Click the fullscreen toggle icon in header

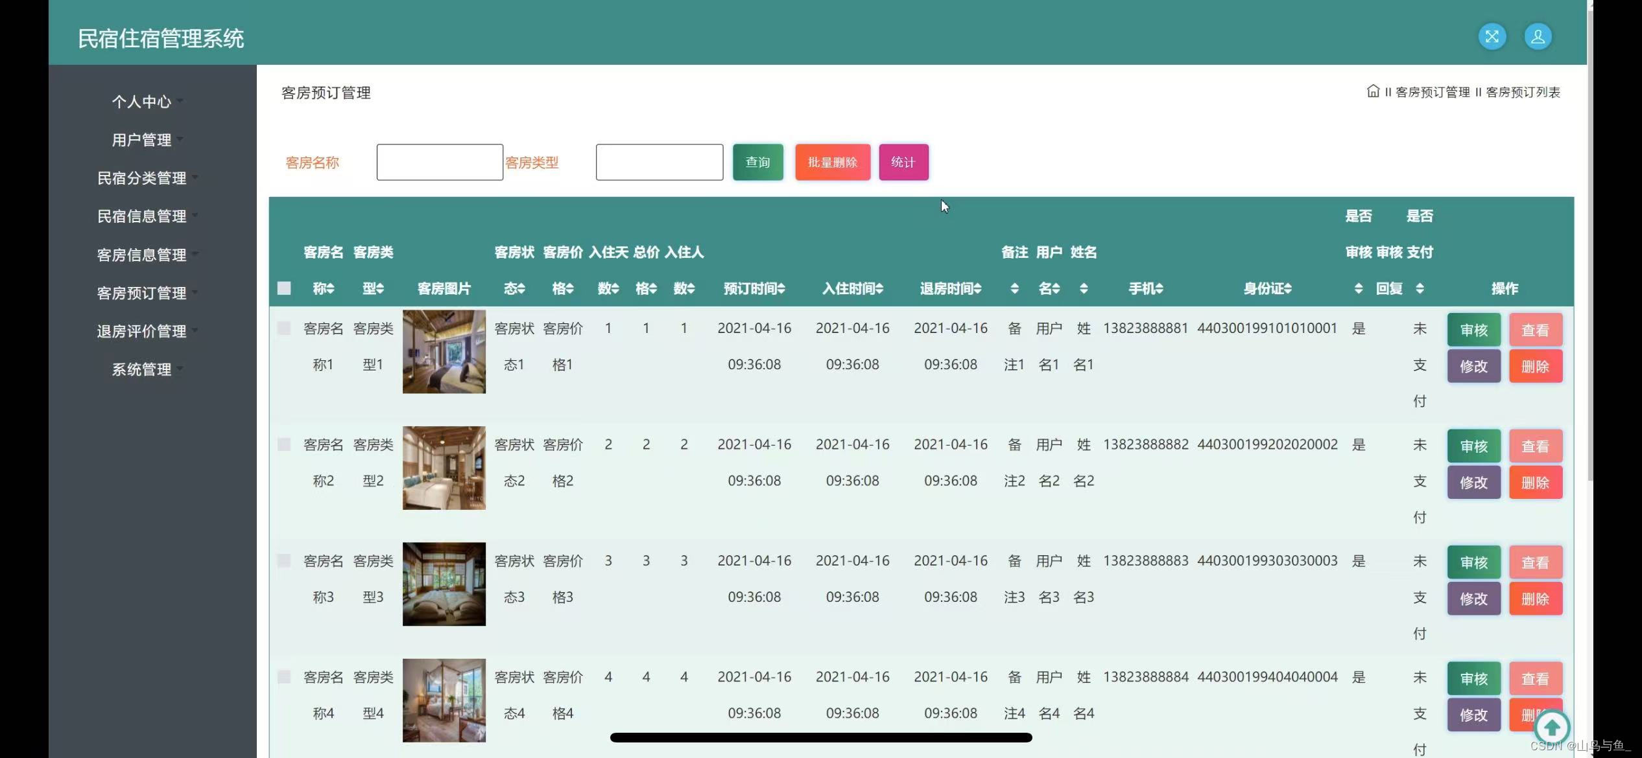coord(1492,36)
